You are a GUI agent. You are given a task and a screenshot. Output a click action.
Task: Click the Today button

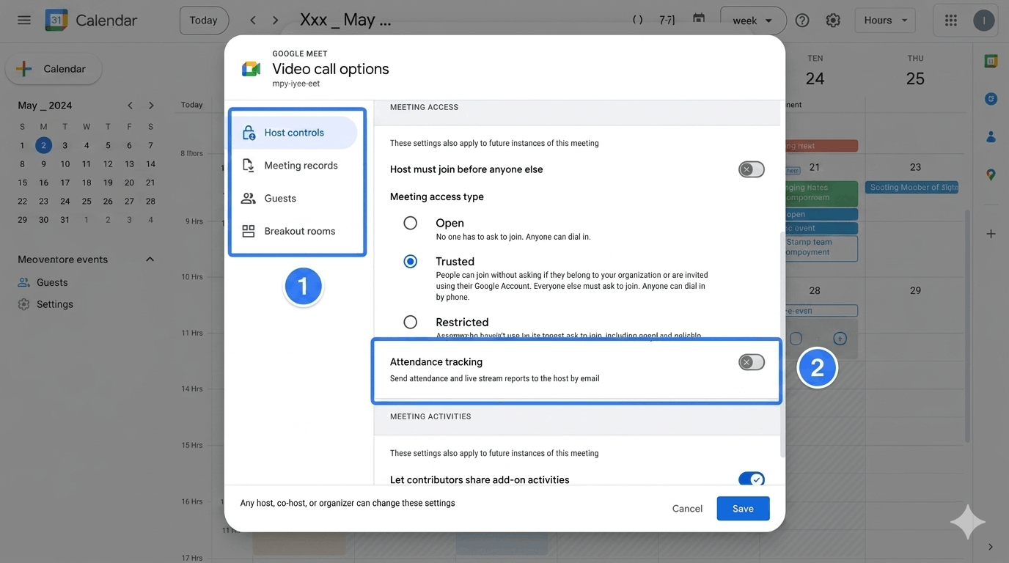click(x=204, y=21)
